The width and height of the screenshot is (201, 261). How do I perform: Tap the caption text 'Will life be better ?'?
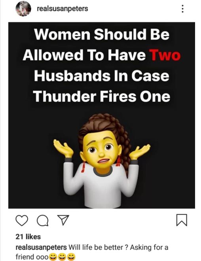tap(99, 247)
